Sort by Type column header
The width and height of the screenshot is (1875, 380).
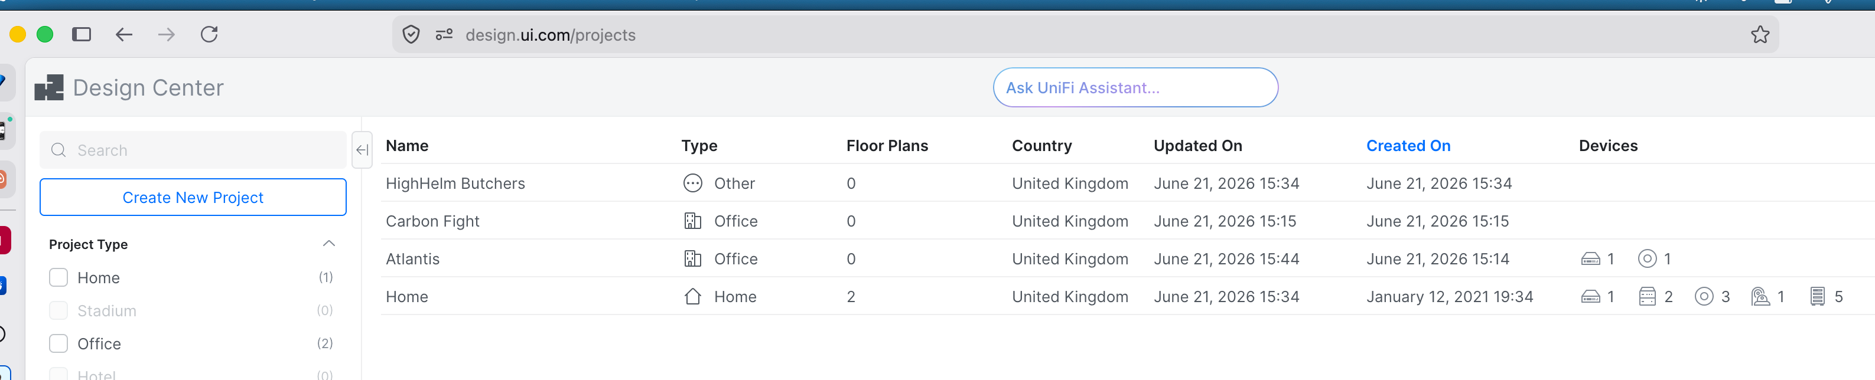click(x=699, y=145)
